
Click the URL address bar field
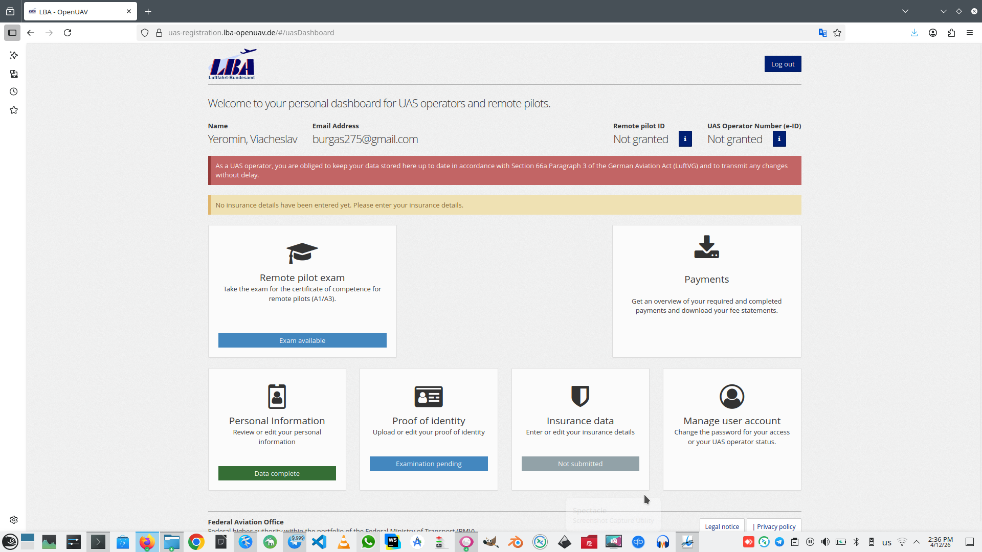point(460,33)
